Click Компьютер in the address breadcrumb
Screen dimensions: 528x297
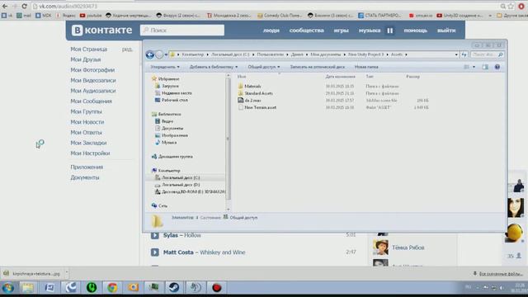click(x=192, y=54)
